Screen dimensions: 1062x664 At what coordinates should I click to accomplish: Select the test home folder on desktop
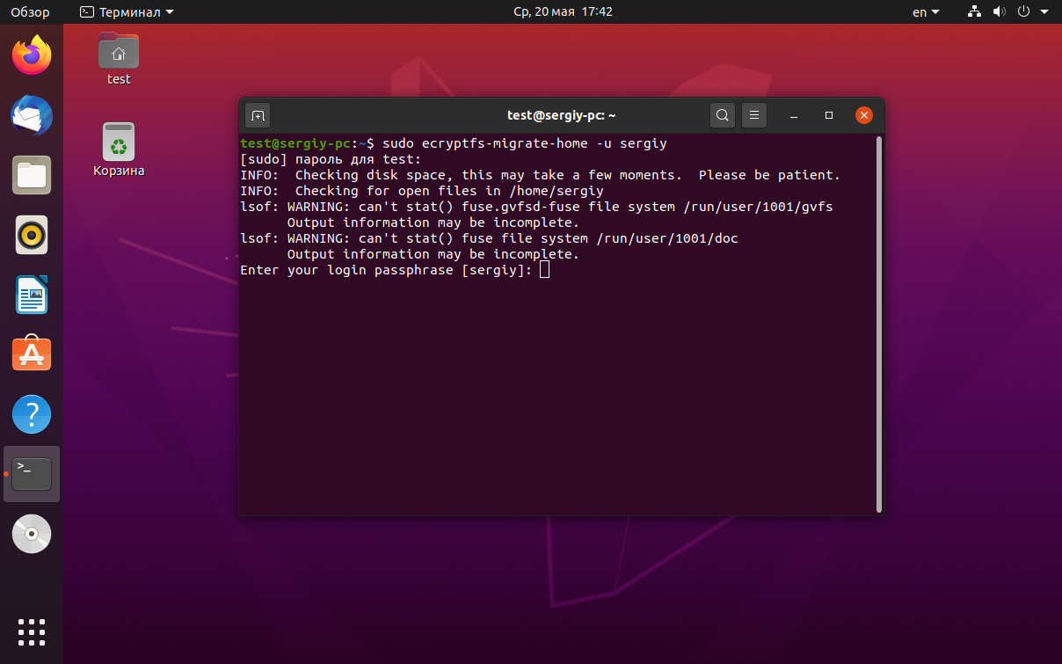[119, 58]
